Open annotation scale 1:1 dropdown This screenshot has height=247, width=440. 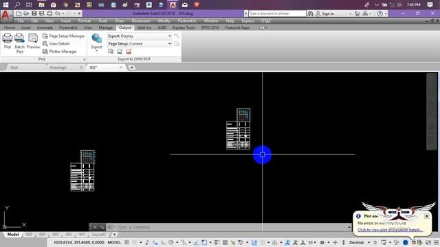coord(312,242)
